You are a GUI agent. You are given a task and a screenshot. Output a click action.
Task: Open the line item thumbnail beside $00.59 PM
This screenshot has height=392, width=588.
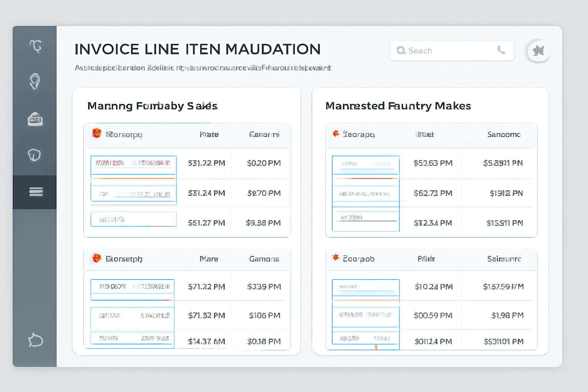point(366,316)
